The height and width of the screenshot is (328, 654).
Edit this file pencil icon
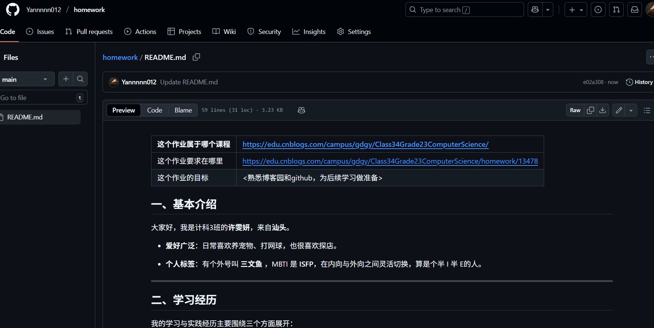point(619,110)
